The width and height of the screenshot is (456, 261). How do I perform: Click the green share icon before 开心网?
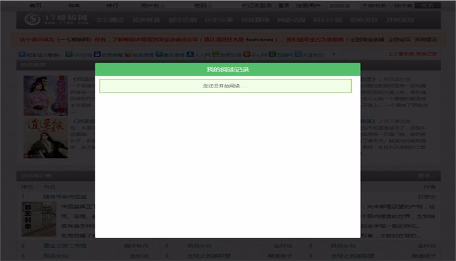(216, 54)
